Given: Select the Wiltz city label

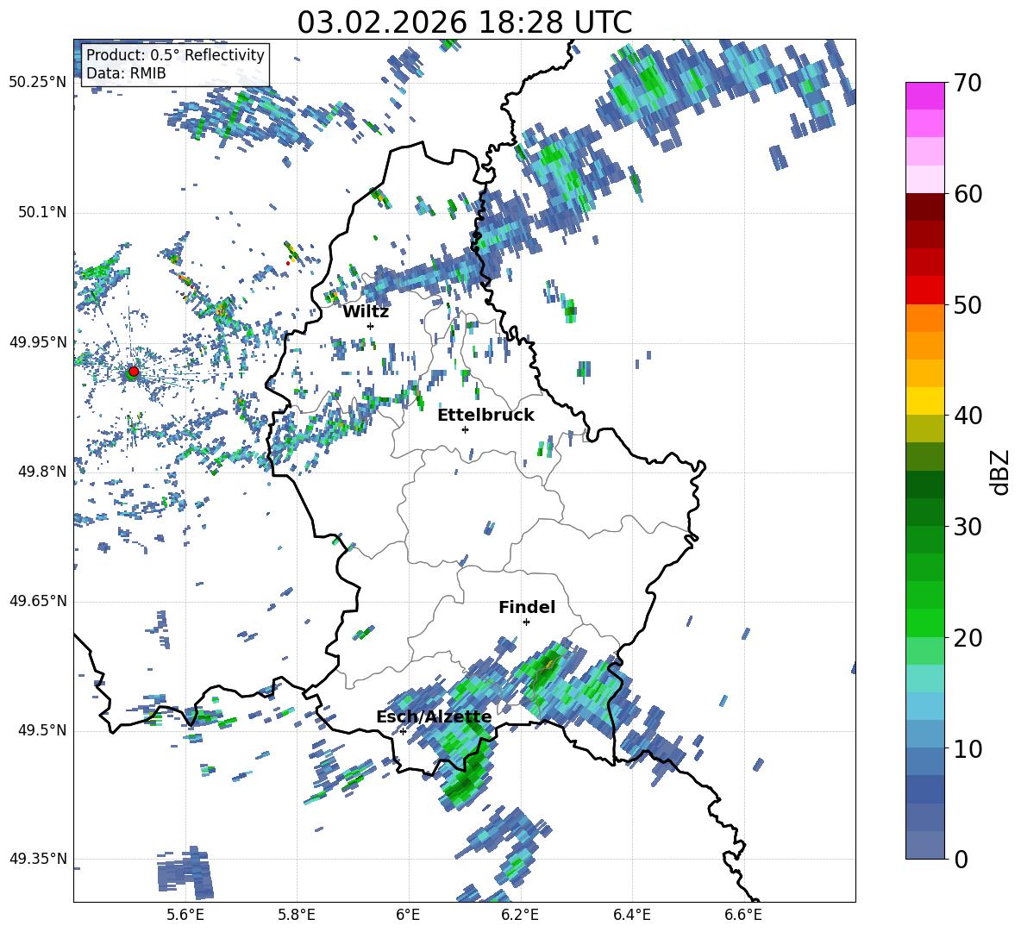Looking at the screenshot, I should point(366,312).
